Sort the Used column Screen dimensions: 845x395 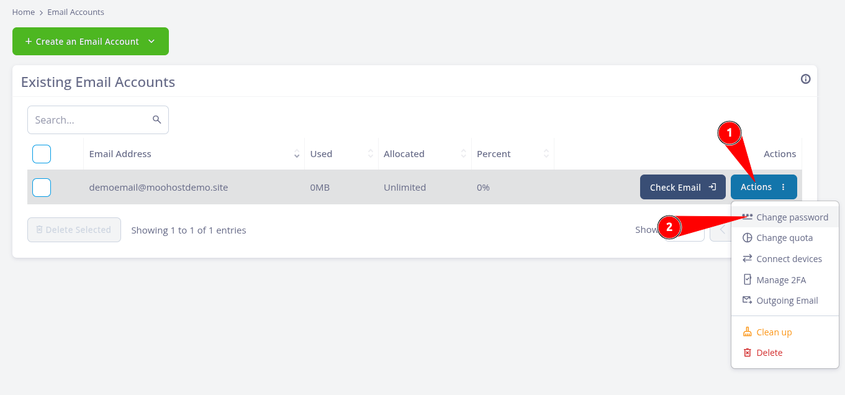pos(371,154)
